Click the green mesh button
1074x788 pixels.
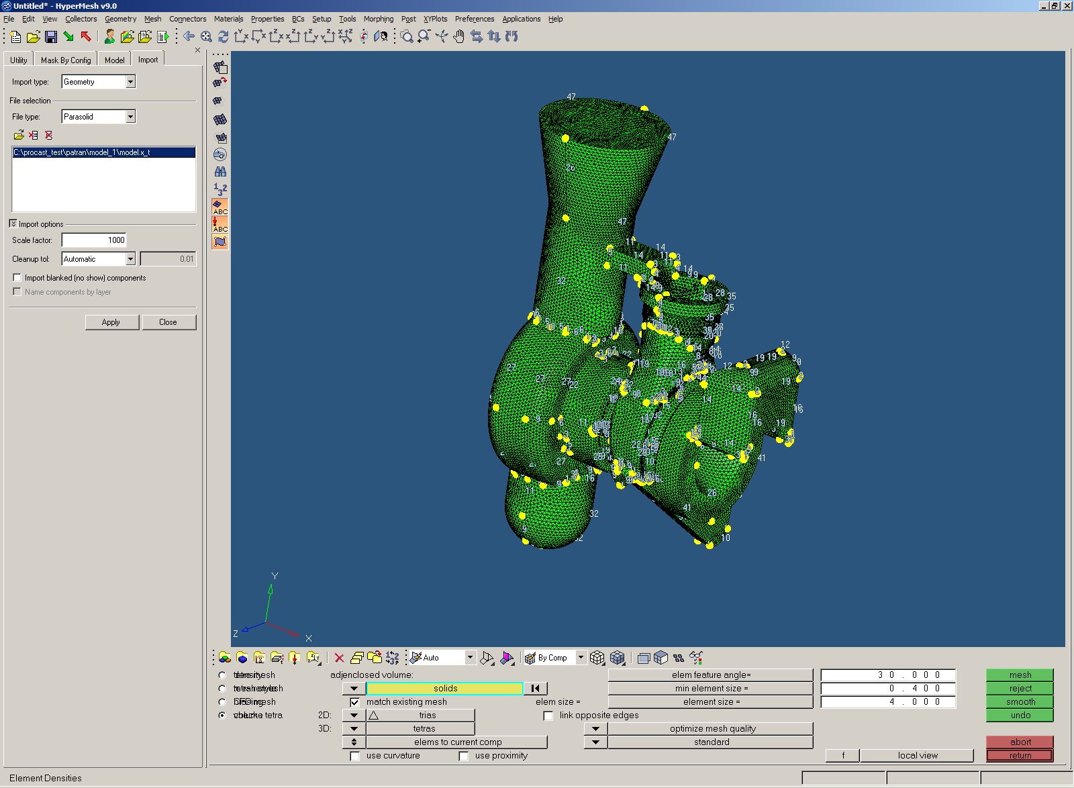coord(1020,675)
